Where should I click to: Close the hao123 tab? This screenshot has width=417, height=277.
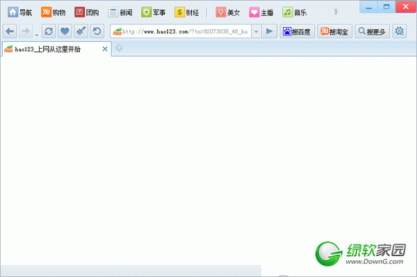click(x=105, y=49)
